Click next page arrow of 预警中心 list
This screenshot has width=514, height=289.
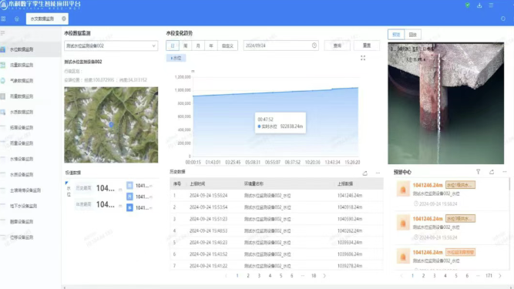pyautogui.click(x=500, y=276)
